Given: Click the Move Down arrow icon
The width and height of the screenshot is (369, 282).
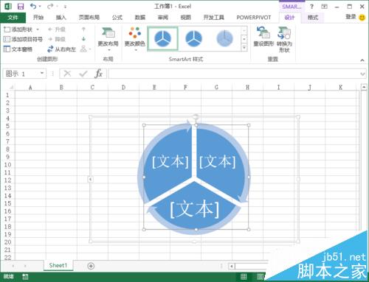Looking at the screenshot, I should [83, 39].
